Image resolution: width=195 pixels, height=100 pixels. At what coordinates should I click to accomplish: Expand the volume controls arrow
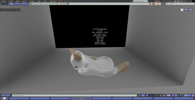(164, 95)
